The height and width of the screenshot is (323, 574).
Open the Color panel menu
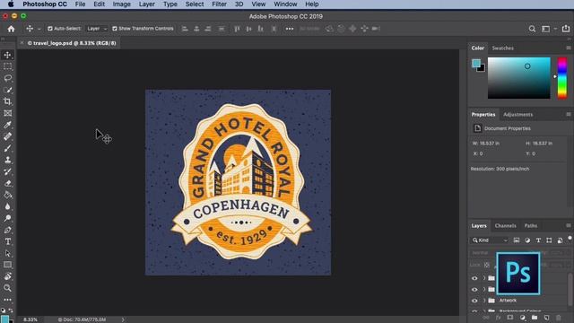click(569, 48)
